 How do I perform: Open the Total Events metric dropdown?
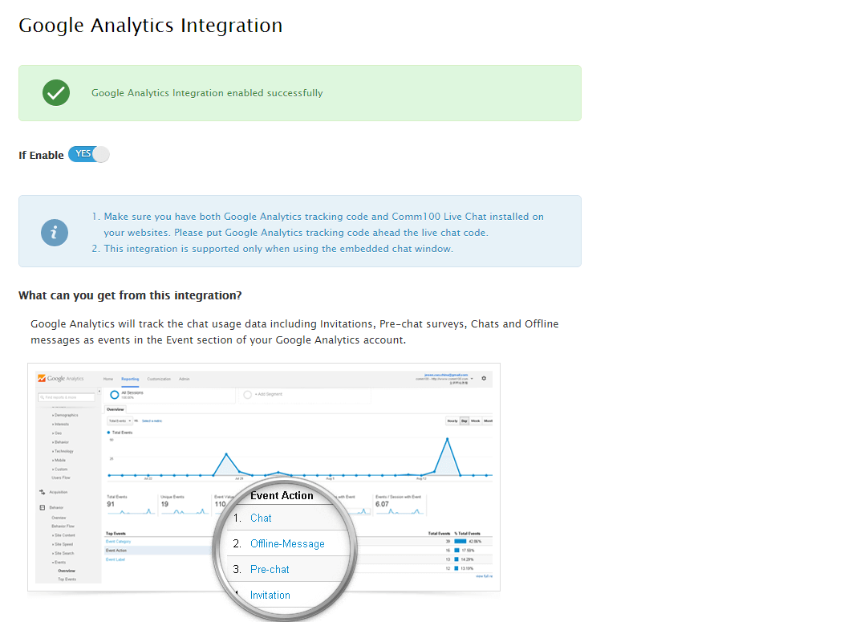pos(120,421)
